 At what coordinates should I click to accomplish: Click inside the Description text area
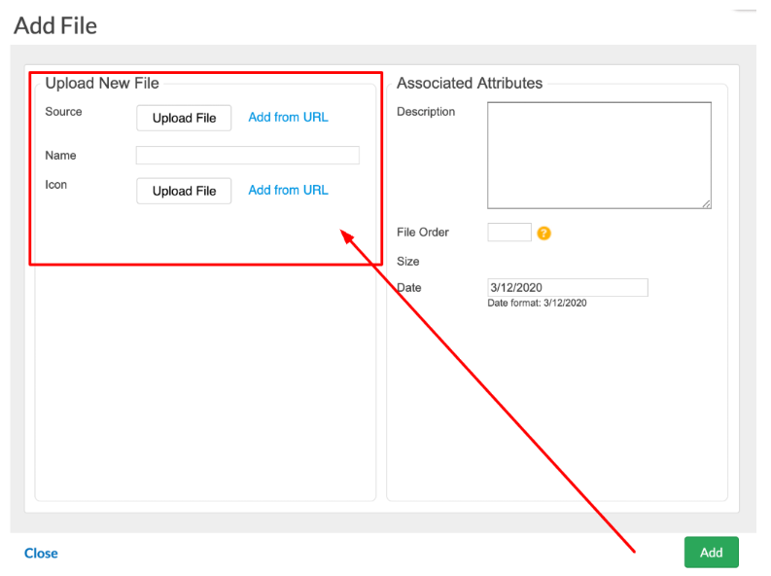599,156
